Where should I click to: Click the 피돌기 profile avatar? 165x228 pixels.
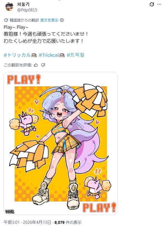point(9,7)
